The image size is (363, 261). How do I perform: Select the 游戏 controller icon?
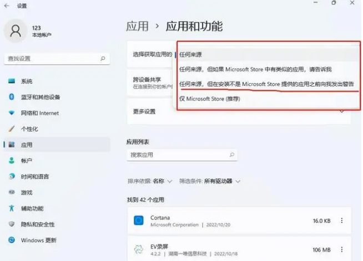(12, 192)
